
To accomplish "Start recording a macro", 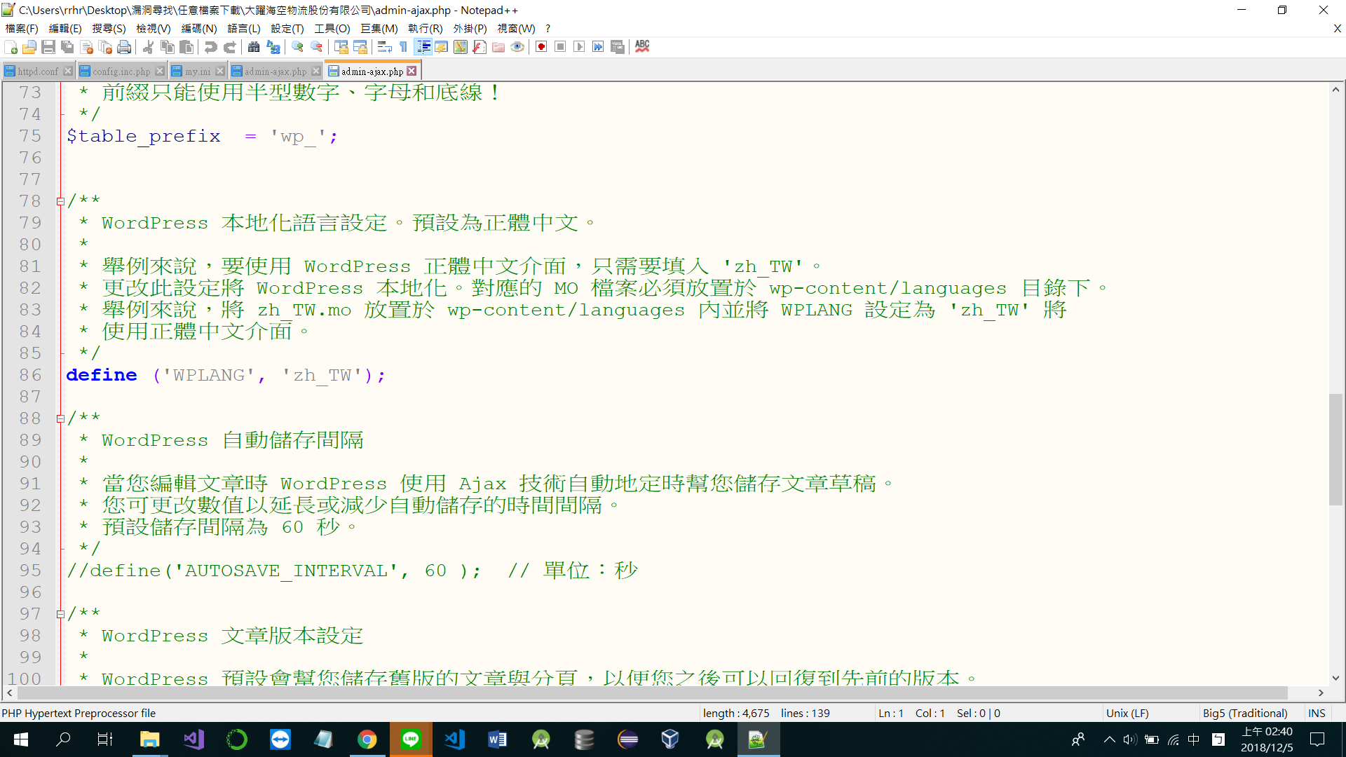I will tap(541, 47).
